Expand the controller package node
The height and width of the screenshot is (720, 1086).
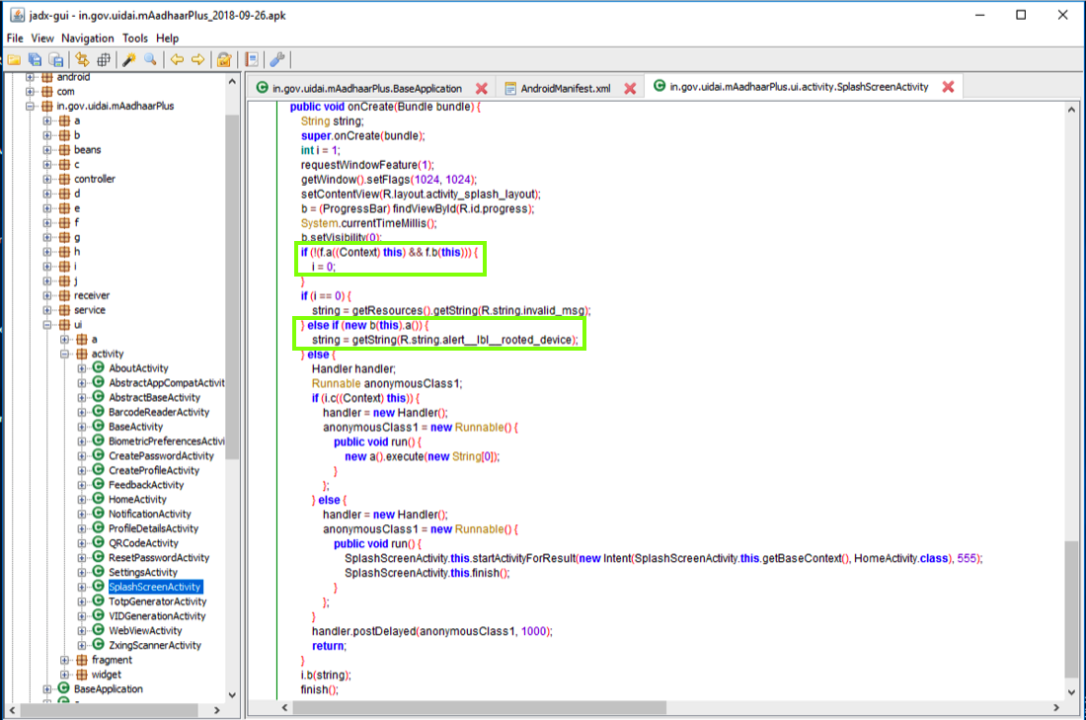pyautogui.click(x=48, y=179)
